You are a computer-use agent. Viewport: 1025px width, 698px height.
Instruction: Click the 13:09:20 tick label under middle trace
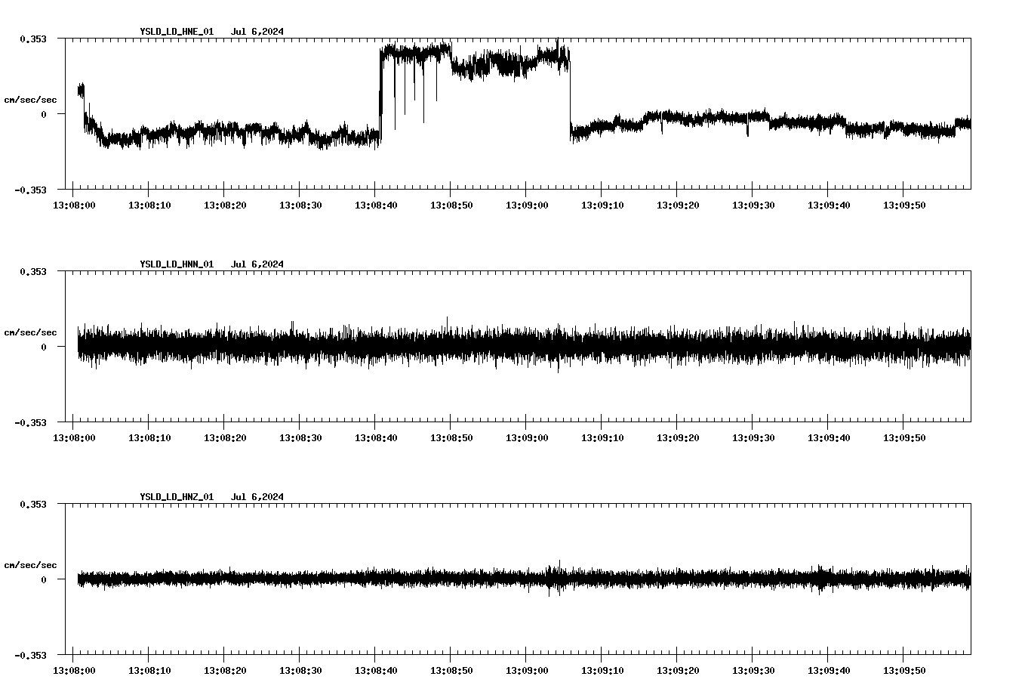679,435
